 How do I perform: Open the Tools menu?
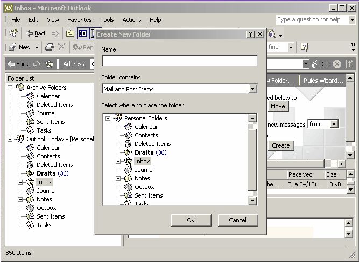click(107, 20)
